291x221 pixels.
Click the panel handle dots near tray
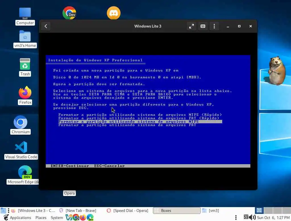pyautogui.click(x=236, y=217)
